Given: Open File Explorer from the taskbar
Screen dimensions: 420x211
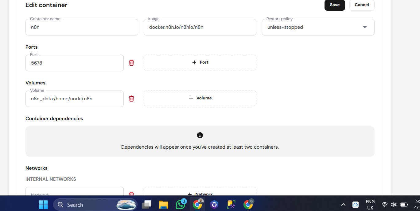Looking at the screenshot, I should [x=164, y=205].
